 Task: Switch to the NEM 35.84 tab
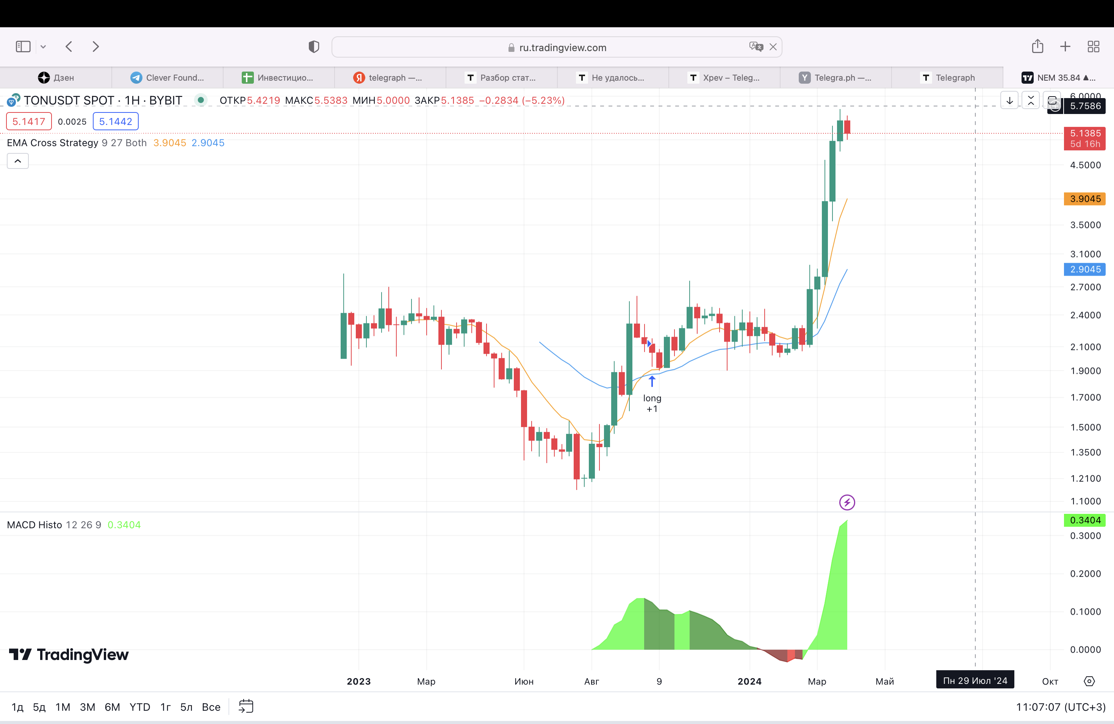[1058, 78]
